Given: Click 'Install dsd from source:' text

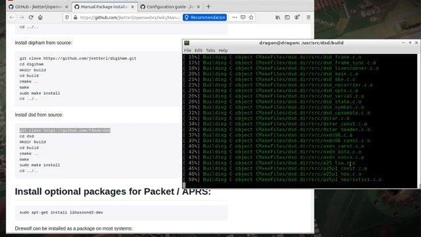Looking at the screenshot, I should (39, 115).
